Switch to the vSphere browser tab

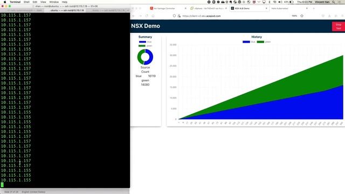coord(209,9)
